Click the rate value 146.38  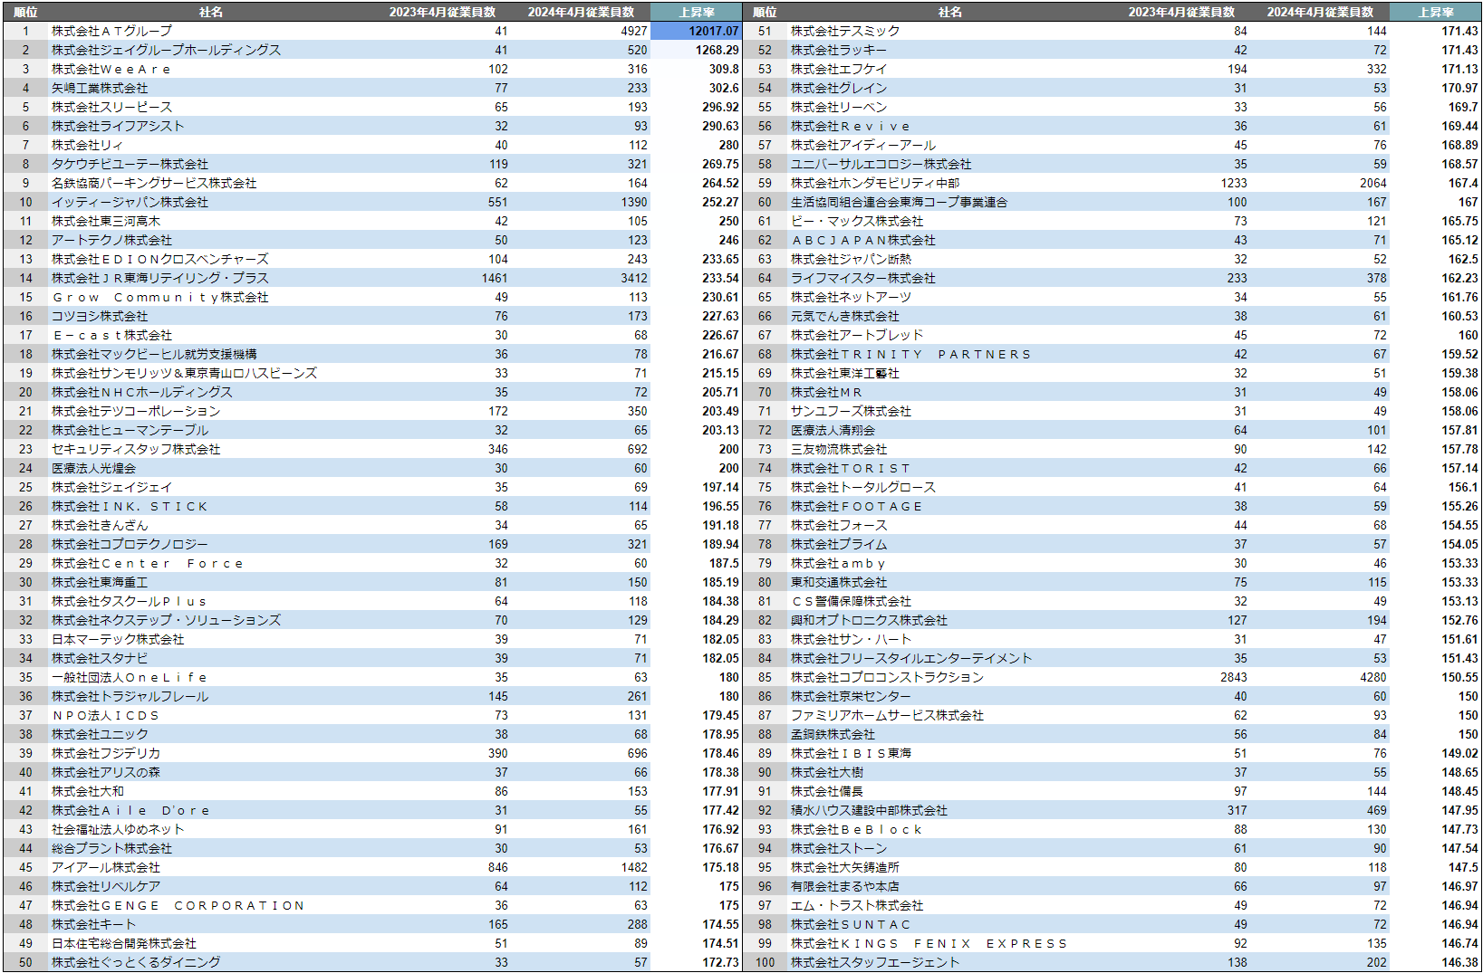[x=1459, y=962]
